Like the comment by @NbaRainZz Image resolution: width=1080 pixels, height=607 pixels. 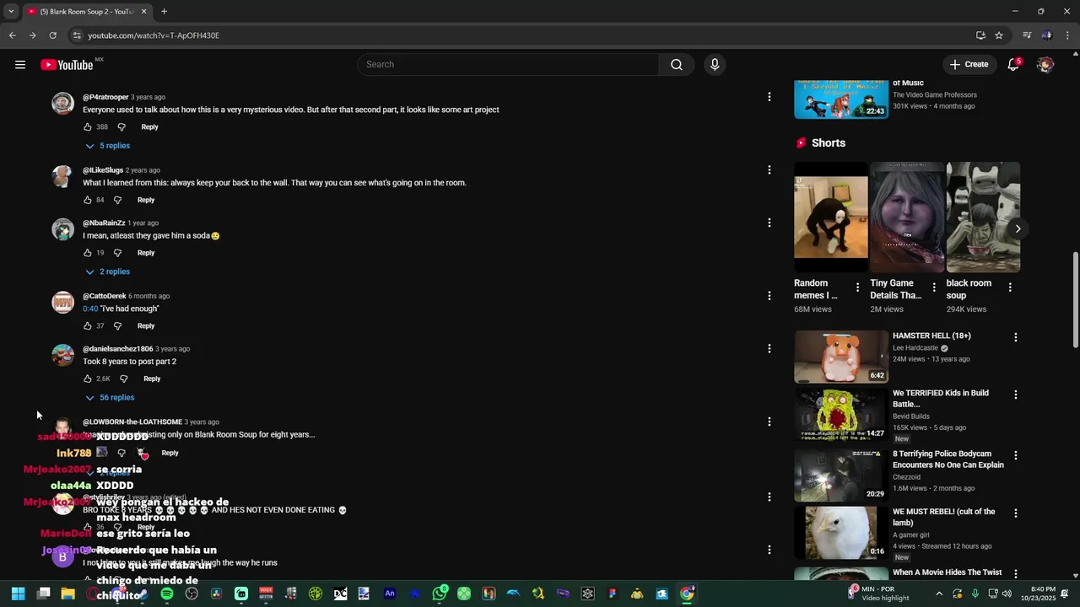click(87, 253)
